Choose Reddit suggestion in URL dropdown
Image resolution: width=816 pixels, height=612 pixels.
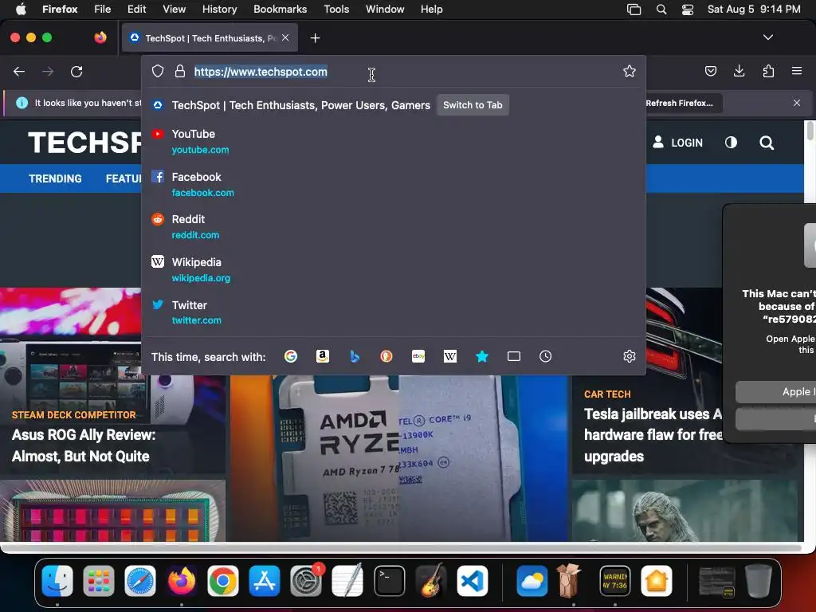coord(394,227)
